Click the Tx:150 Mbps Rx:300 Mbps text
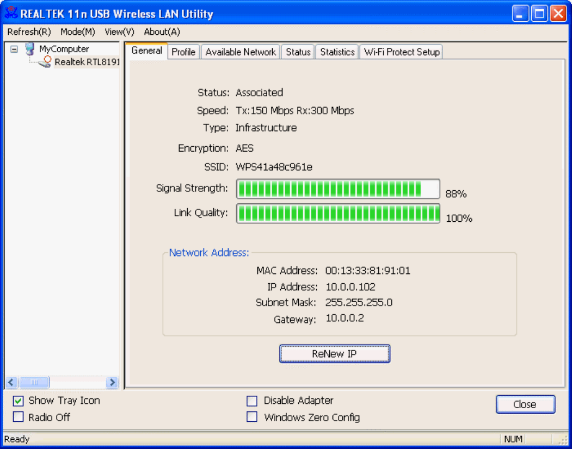The height and width of the screenshot is (449, 572). (295, 110)
